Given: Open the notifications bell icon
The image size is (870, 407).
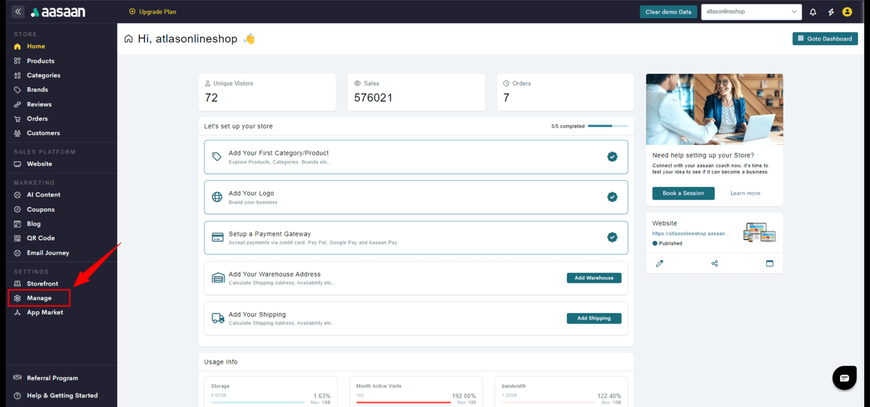Looking at the screenshot, I should point(813,12).
